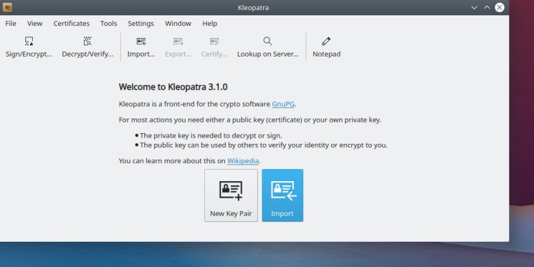Click the Kleopatra title bar text
The height and width of the screenshot is (267, 534).
click(x=254, y=7)
